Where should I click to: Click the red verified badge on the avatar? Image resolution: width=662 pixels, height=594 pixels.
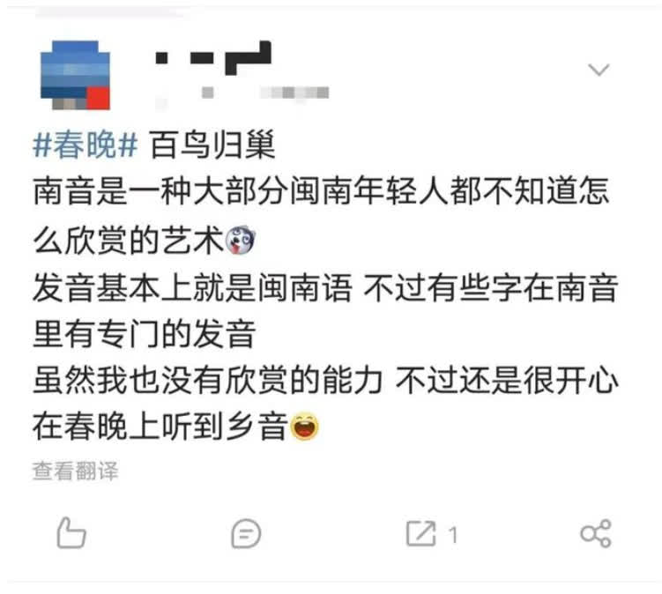[x=99, y=100]
